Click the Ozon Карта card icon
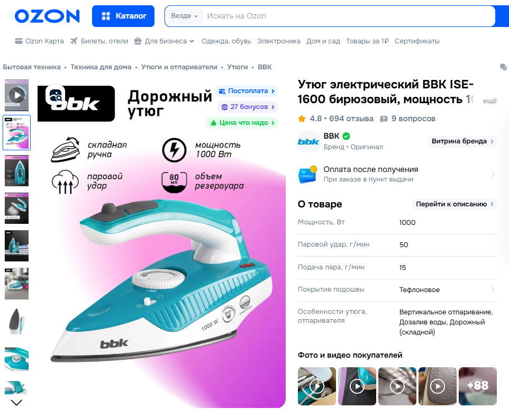The image size is (509, 417). point(19,41)
